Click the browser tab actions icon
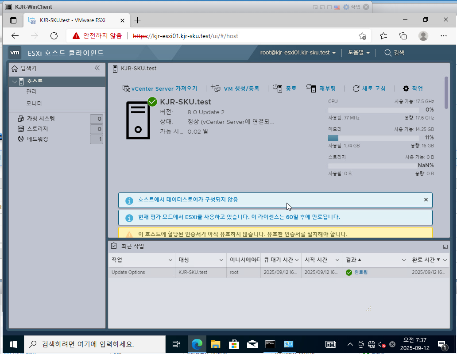457x354 pixels. coord(13,20)
